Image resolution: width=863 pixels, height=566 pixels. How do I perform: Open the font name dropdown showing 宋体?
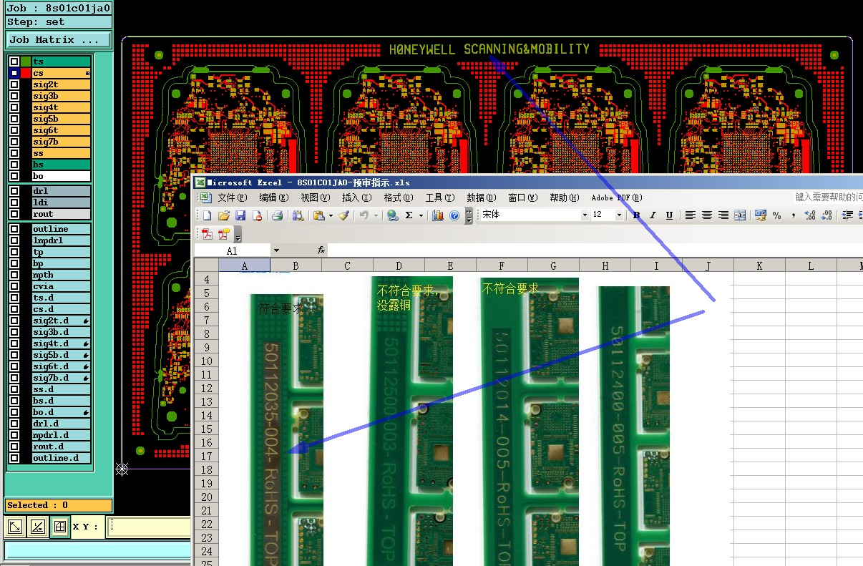585,215
